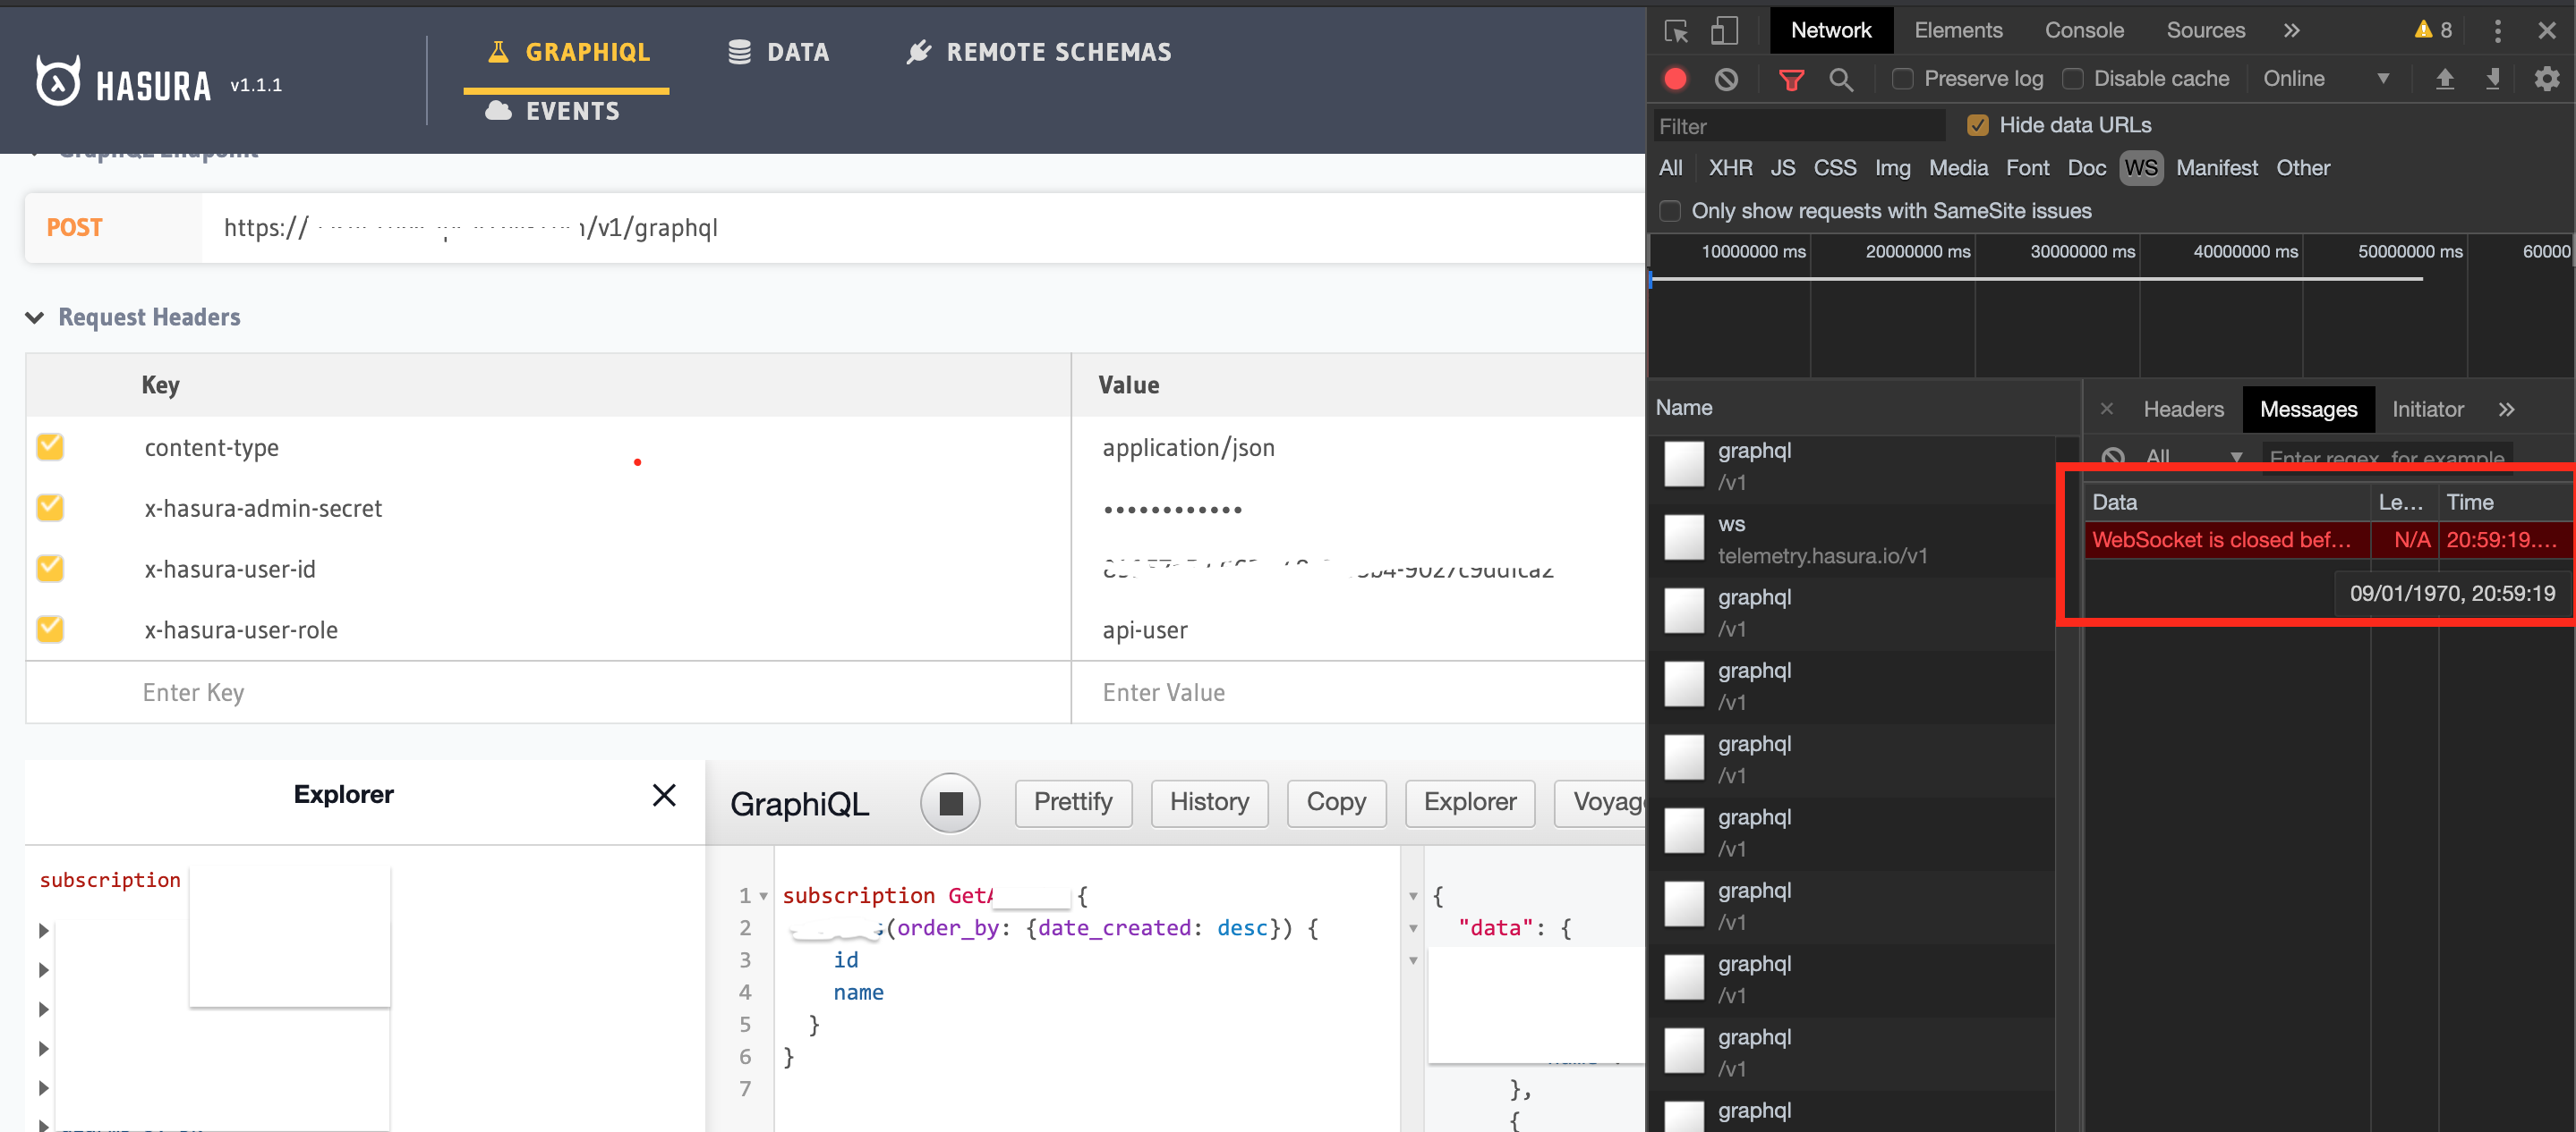Viewport: 2576px width, 1132px height.
Task: Open the DATA tab
Action: tap(778, 52)
